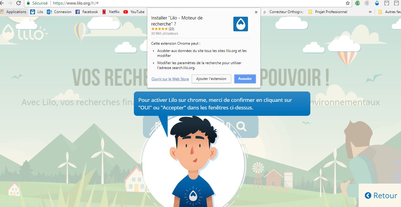Bookmark this page with the star icon
The height and width of the screenshot is (207, 401).
tap(348, 3)
